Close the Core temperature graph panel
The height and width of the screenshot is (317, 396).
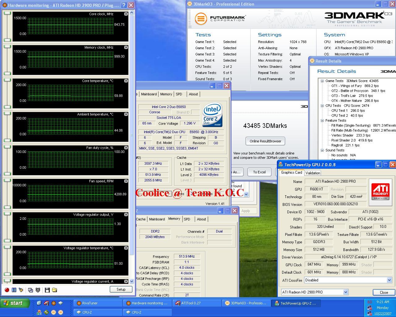126,81
